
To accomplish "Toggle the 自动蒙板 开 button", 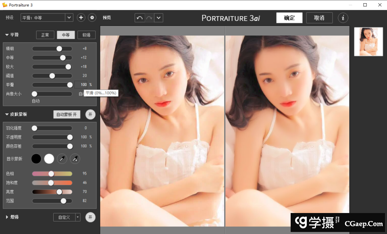I will pos(67,115).
